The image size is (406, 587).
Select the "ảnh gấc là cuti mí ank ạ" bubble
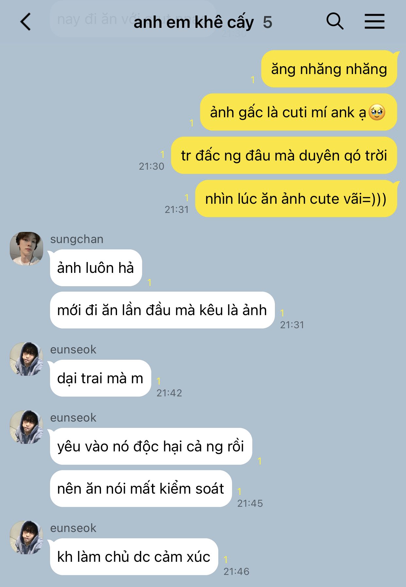tap(298, 112)
